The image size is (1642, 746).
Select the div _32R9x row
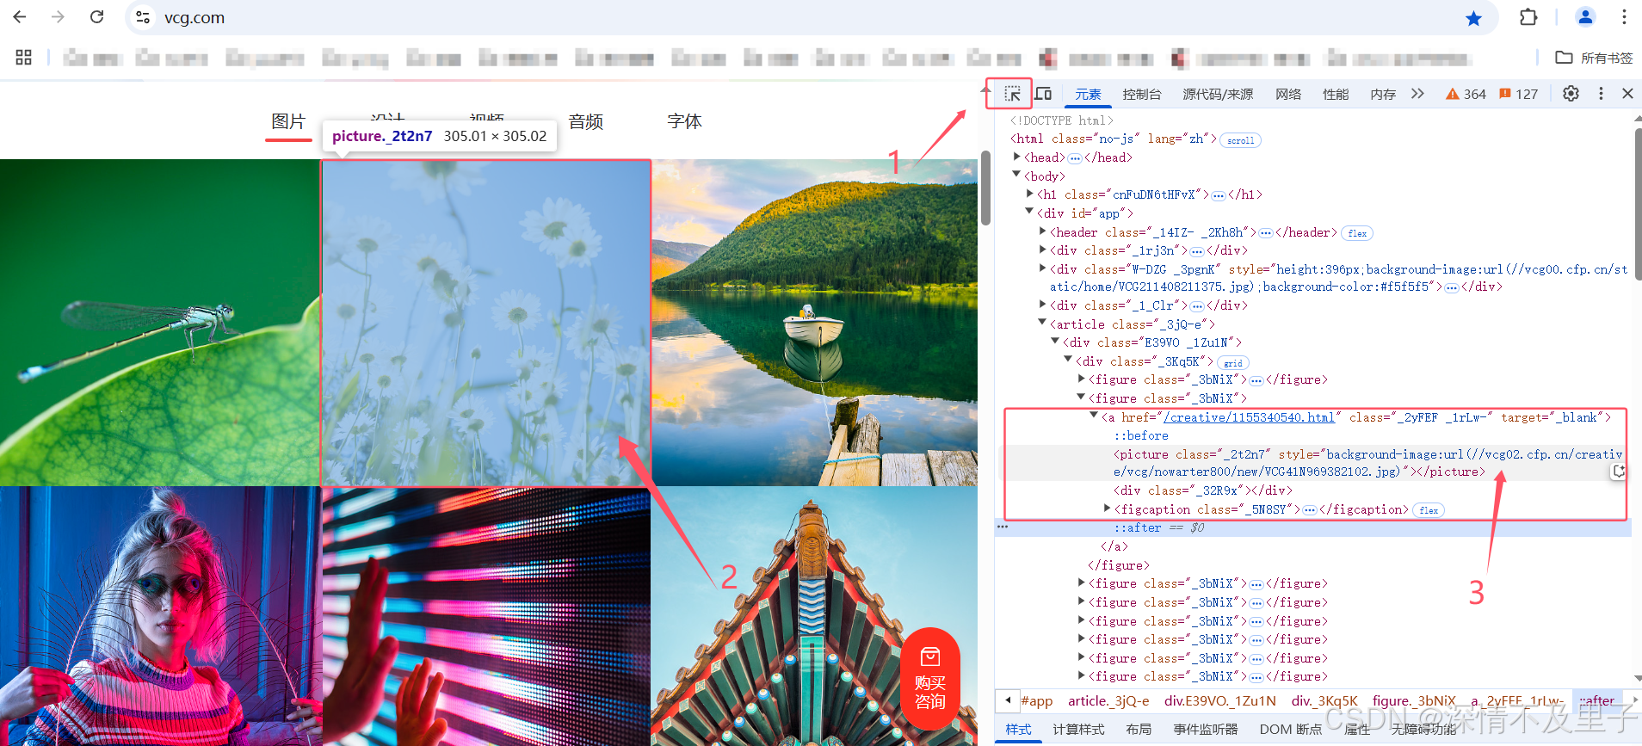[x=1203, y=490]
